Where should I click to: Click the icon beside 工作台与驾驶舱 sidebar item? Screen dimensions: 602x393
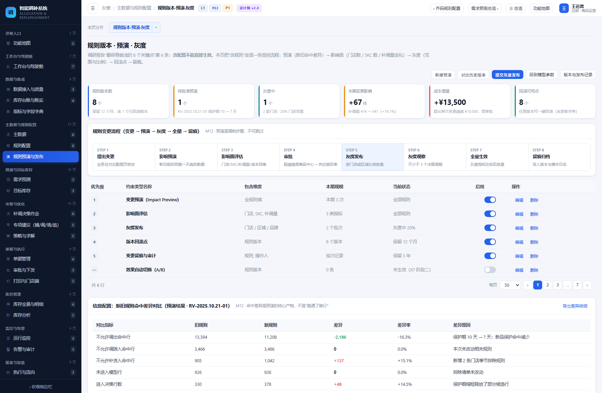point(8,67)
